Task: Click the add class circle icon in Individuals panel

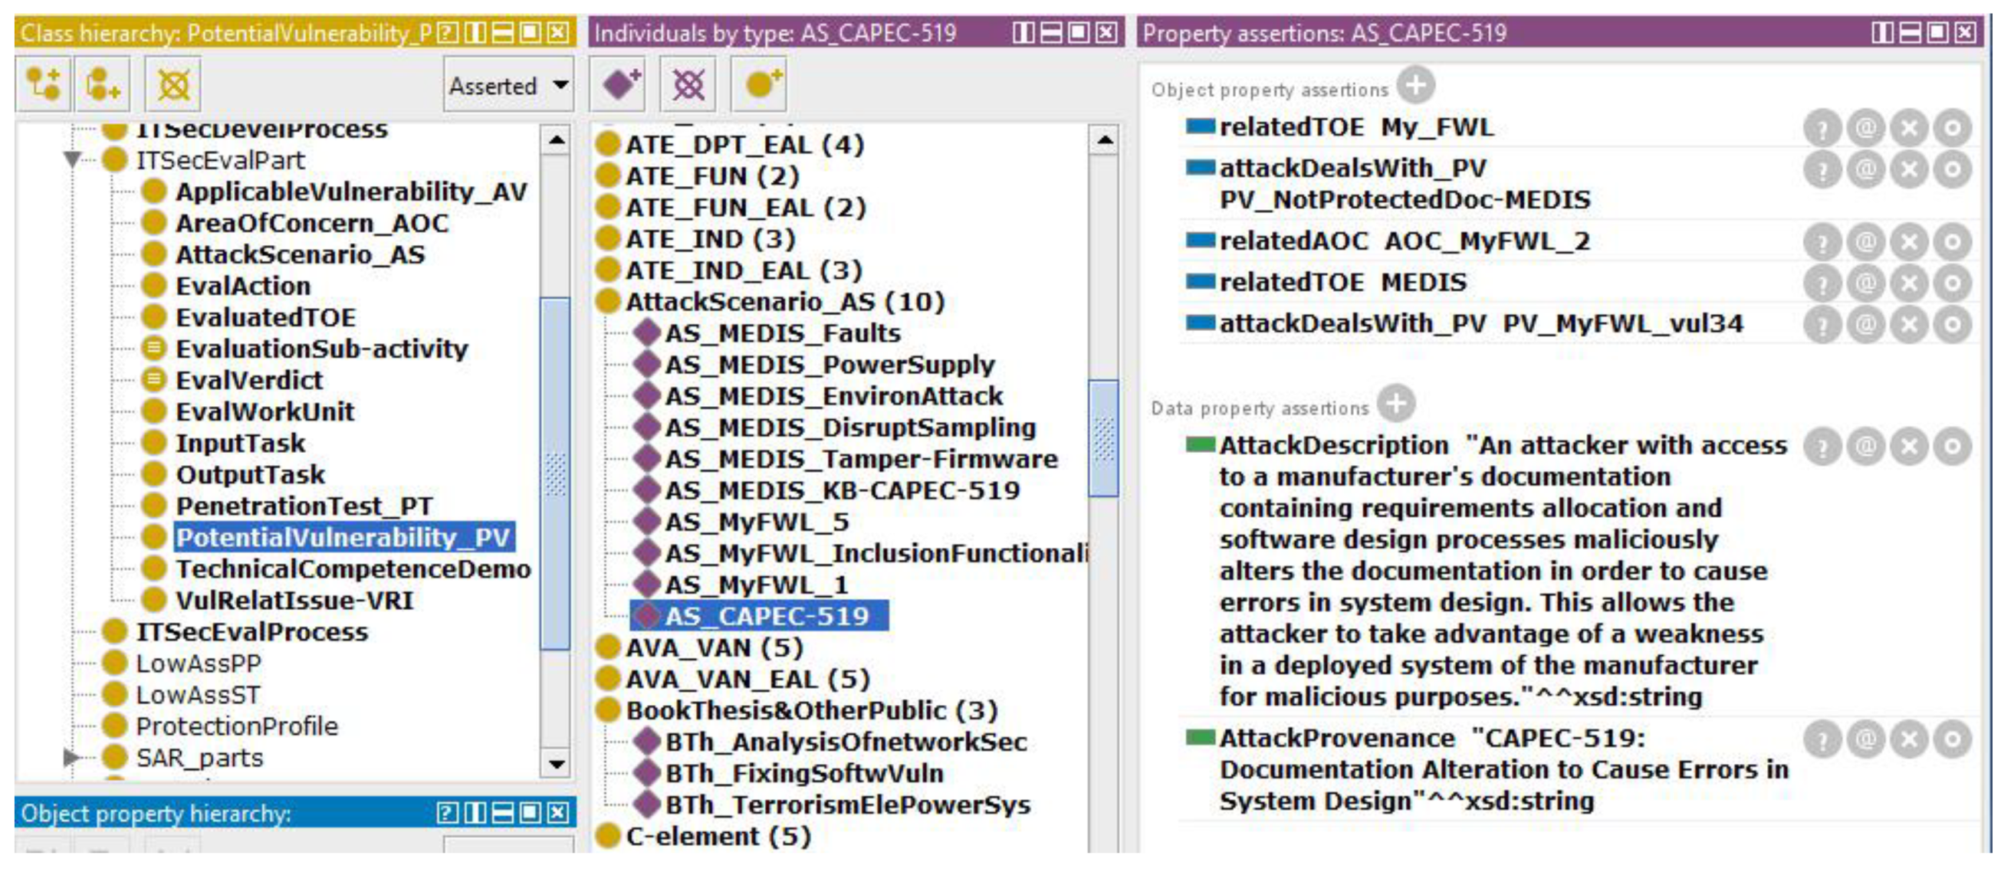Action: (x=760, y=84)
